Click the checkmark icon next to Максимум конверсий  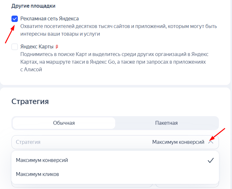pos(211,160)
